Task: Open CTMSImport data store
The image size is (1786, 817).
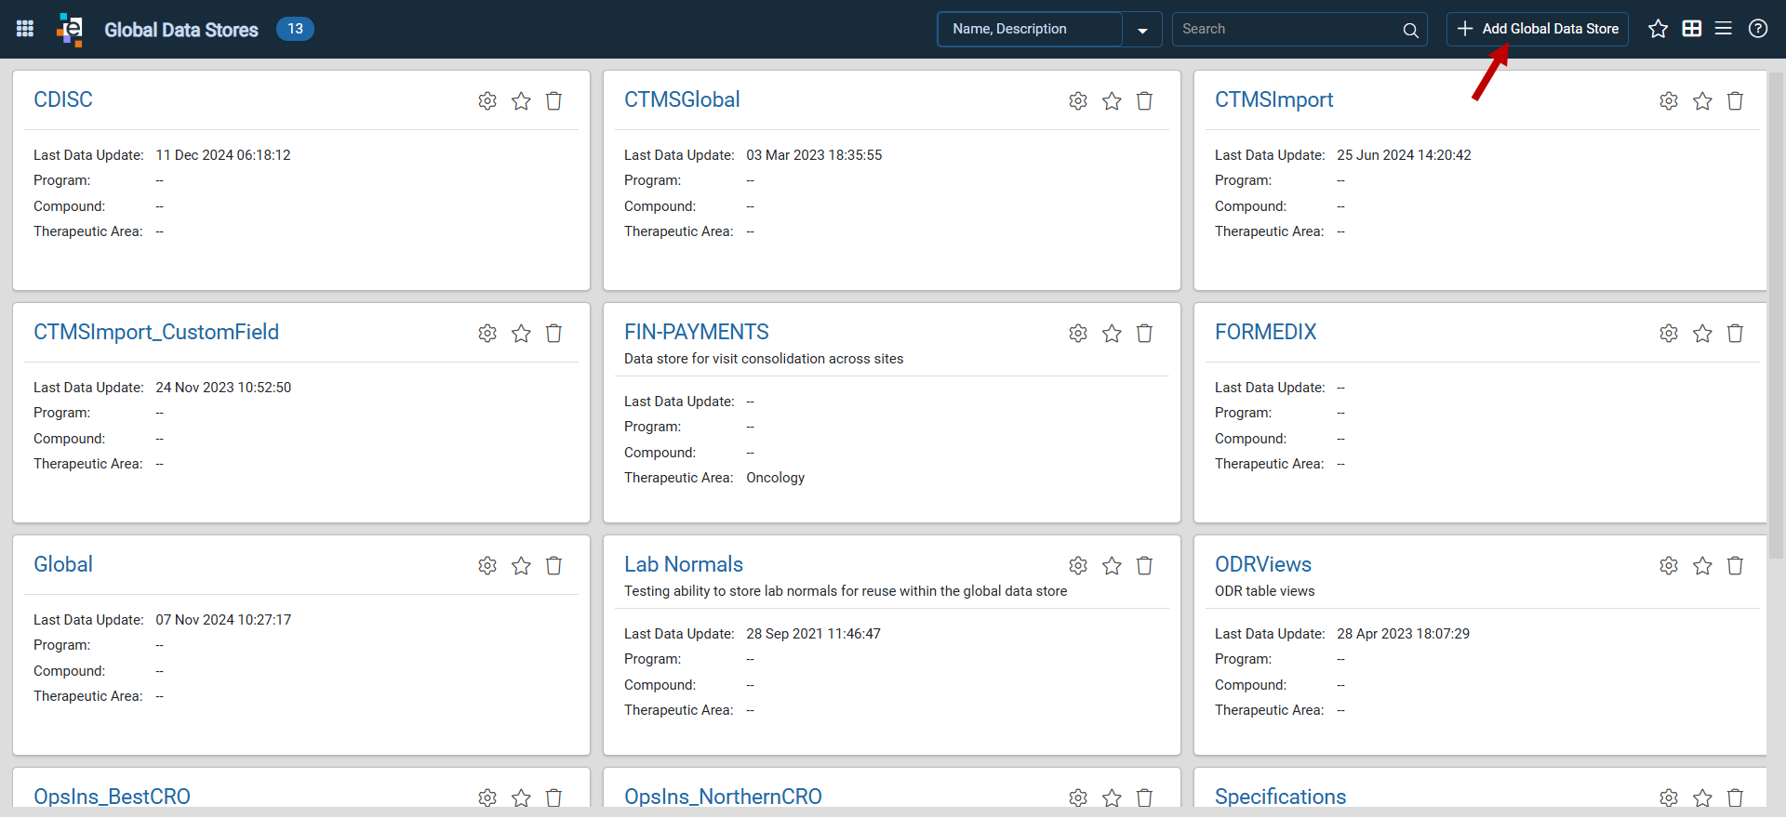Action: coord(1273,99)
